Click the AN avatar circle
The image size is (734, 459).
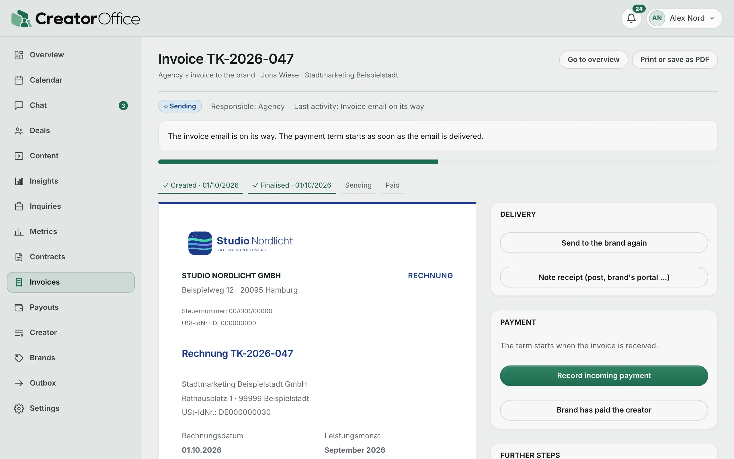(657, 18)
